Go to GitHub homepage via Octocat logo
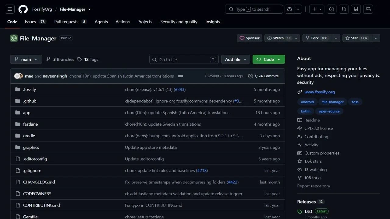This screenshot has height=219, width=390. (23, 9)
